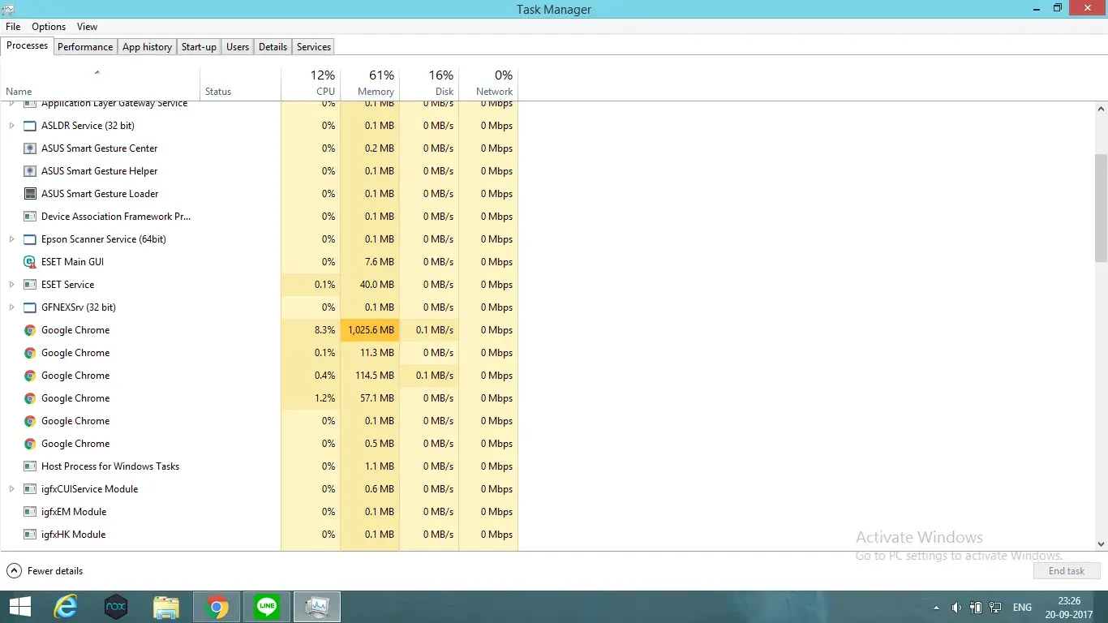The height and width of the screenshot is (623, 1108).
Task: Switch to the Performance tab
Action: [x=85, y=47]
